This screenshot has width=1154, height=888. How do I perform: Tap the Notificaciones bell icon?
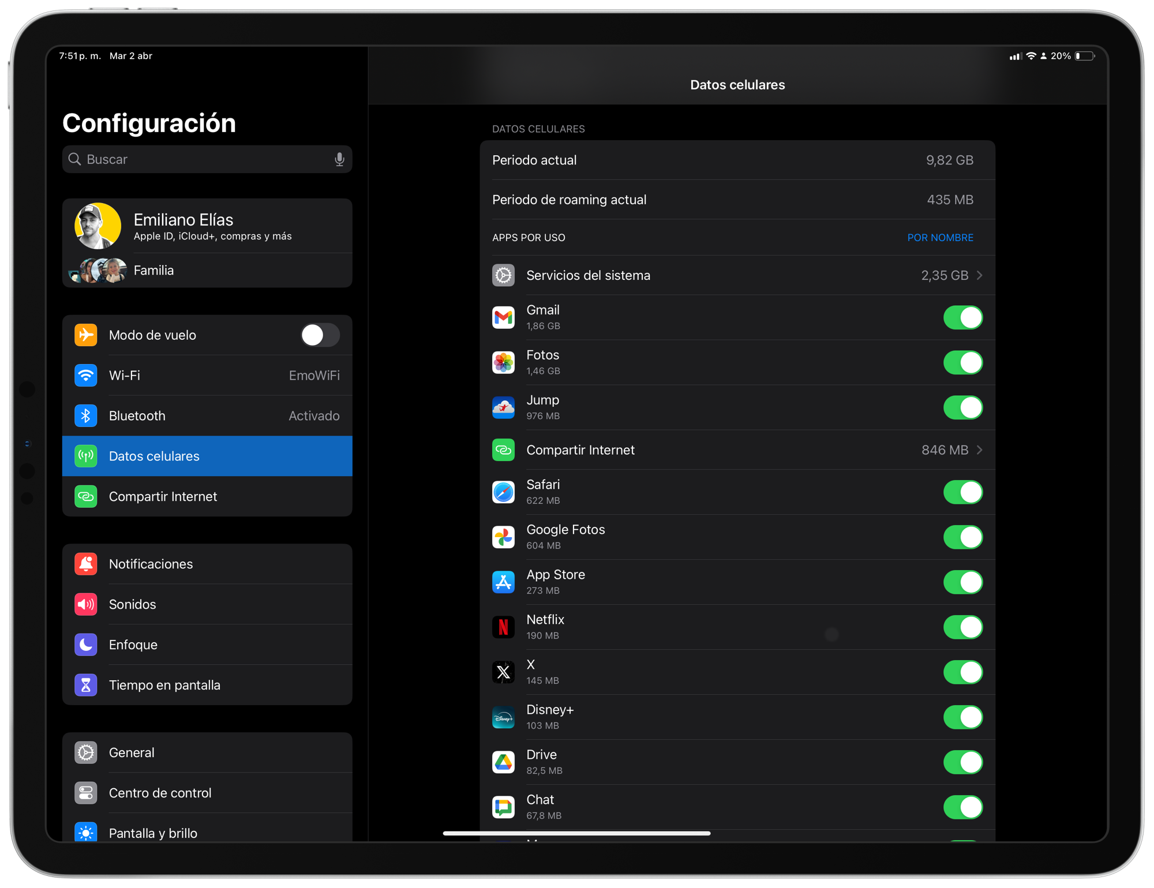coord(86,564)
